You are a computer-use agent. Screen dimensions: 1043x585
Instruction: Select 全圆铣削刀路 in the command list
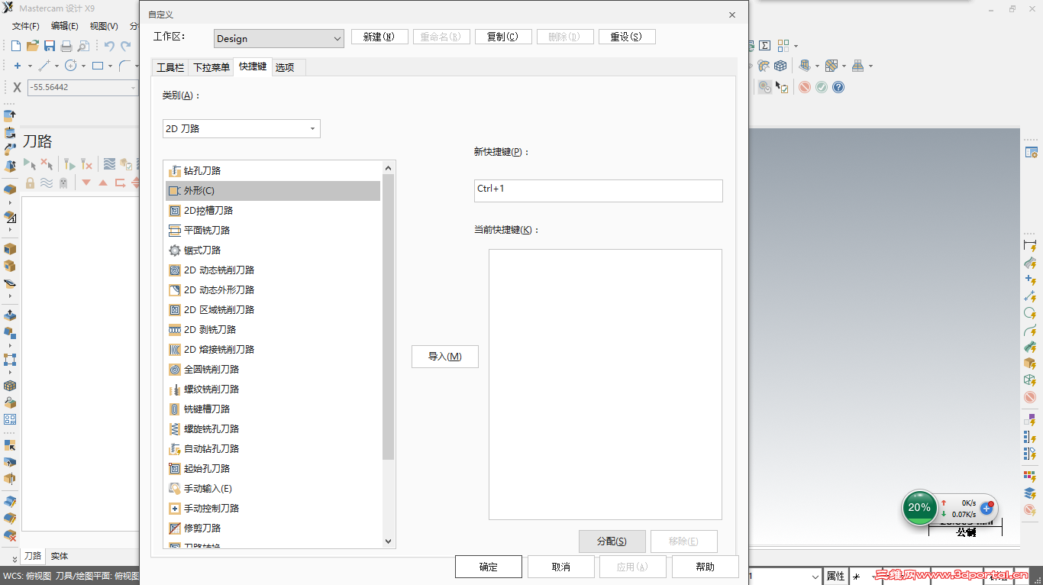(273, 369)
